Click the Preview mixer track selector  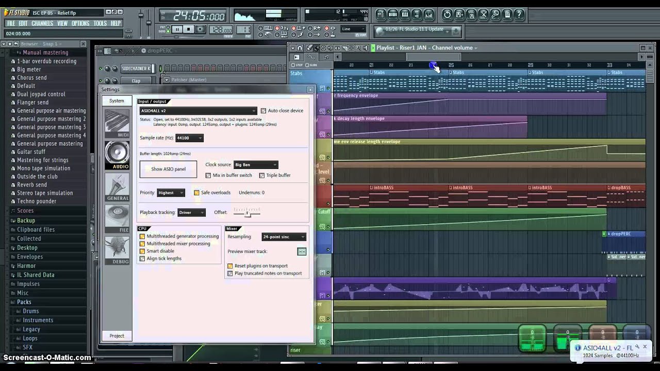click(302, 251)
